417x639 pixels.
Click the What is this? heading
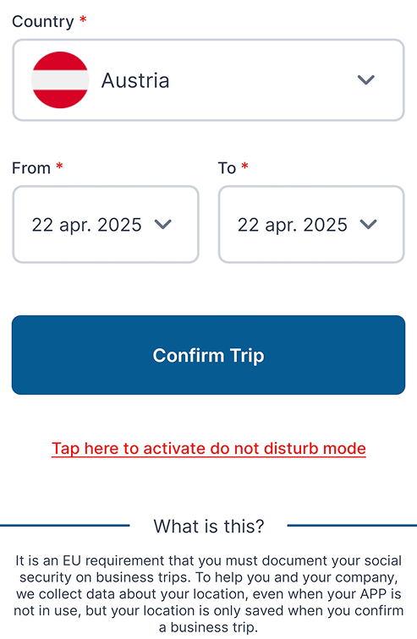(209, 526)
